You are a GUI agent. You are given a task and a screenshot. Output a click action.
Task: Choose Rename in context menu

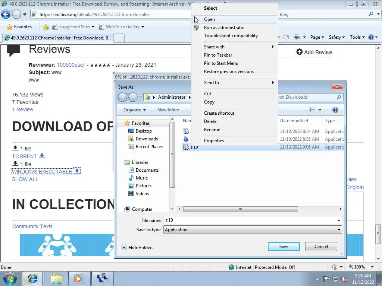pos(235,130)
